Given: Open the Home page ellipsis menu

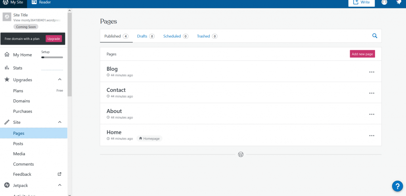Looking at the screenshot, I should [372, 136].
